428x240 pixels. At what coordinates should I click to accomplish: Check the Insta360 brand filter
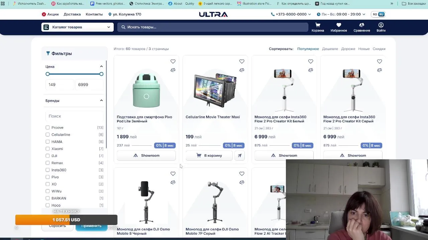(47, 170)
